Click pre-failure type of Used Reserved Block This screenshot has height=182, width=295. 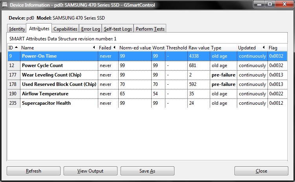point(224,84)
